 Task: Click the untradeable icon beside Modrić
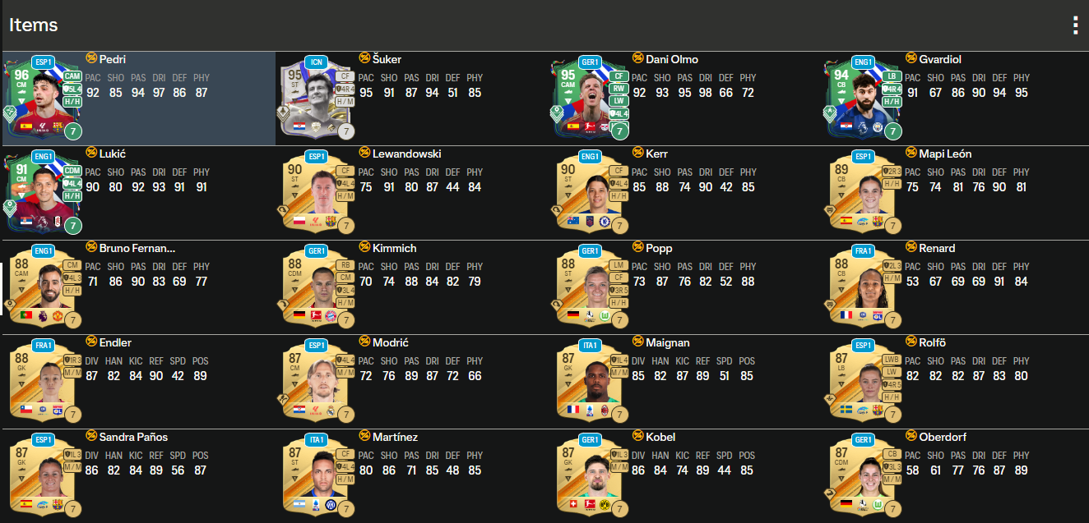pyautogui.click(x=364, y=342)
